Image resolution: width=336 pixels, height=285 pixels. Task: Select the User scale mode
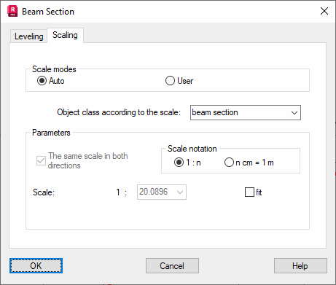click(x=170, y=81)
